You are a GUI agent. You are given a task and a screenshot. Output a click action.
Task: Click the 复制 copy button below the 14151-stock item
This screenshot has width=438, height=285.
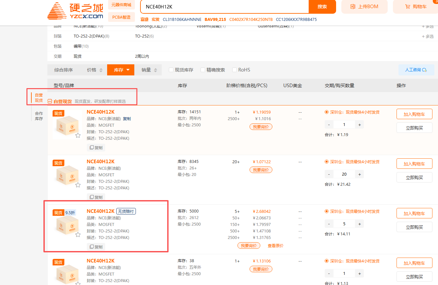click(96, 148)
